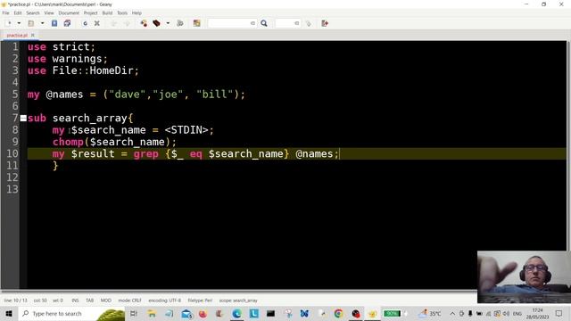Click 'filetype: Perl' in the status bar
Image resolution: width=571 pixels, height=321 pixels.
200,300
